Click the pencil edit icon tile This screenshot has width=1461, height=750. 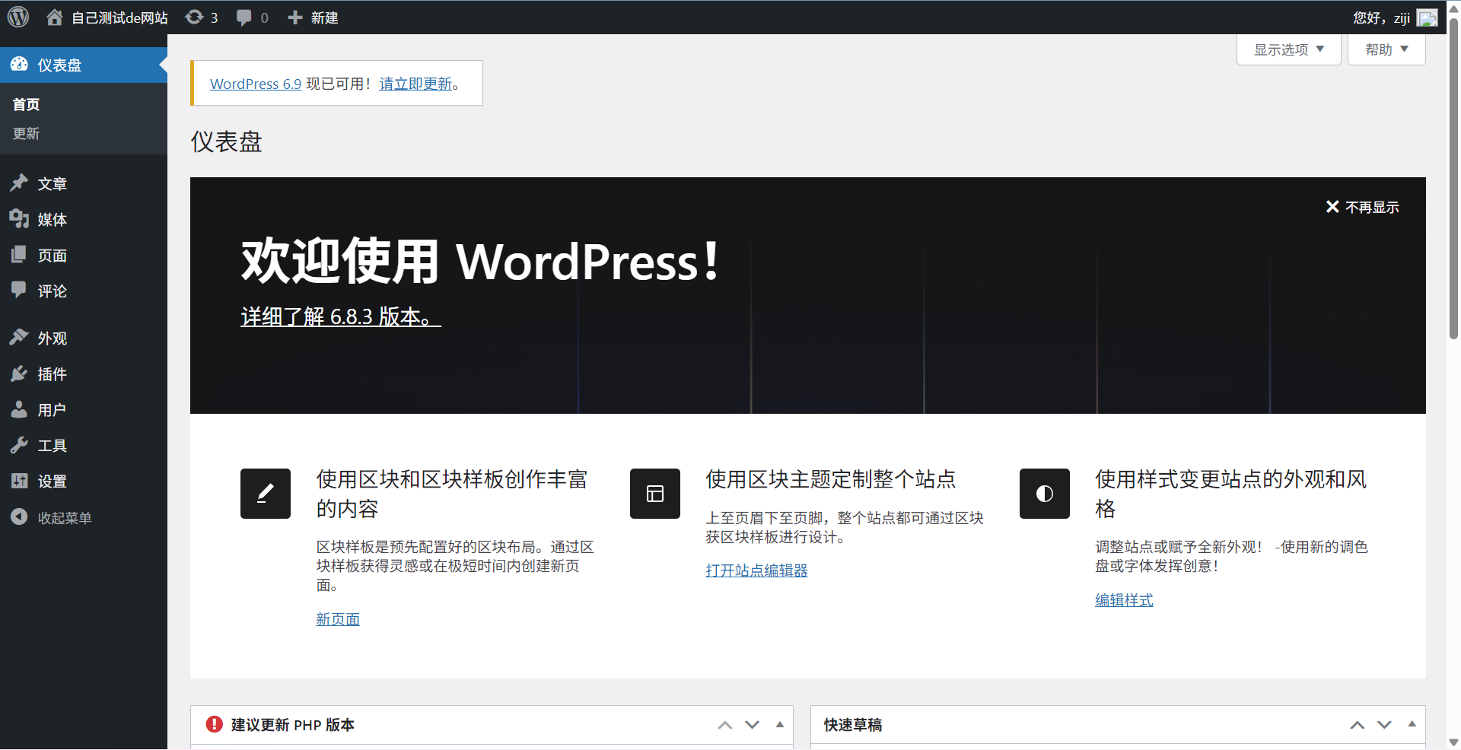point(266,494)
